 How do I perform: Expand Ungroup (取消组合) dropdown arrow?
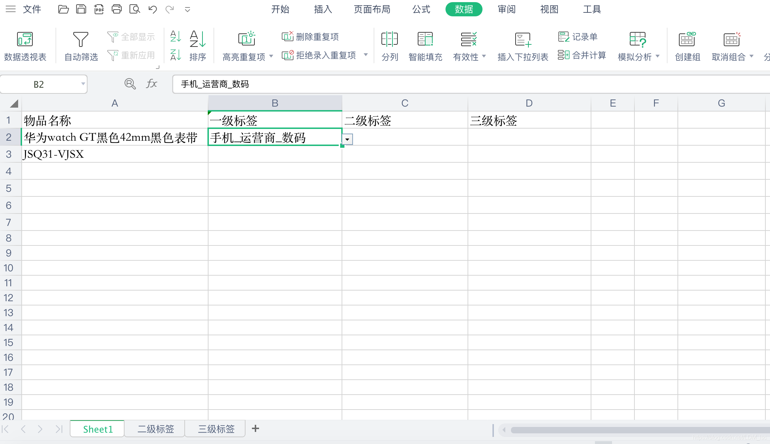coord(751,56)
